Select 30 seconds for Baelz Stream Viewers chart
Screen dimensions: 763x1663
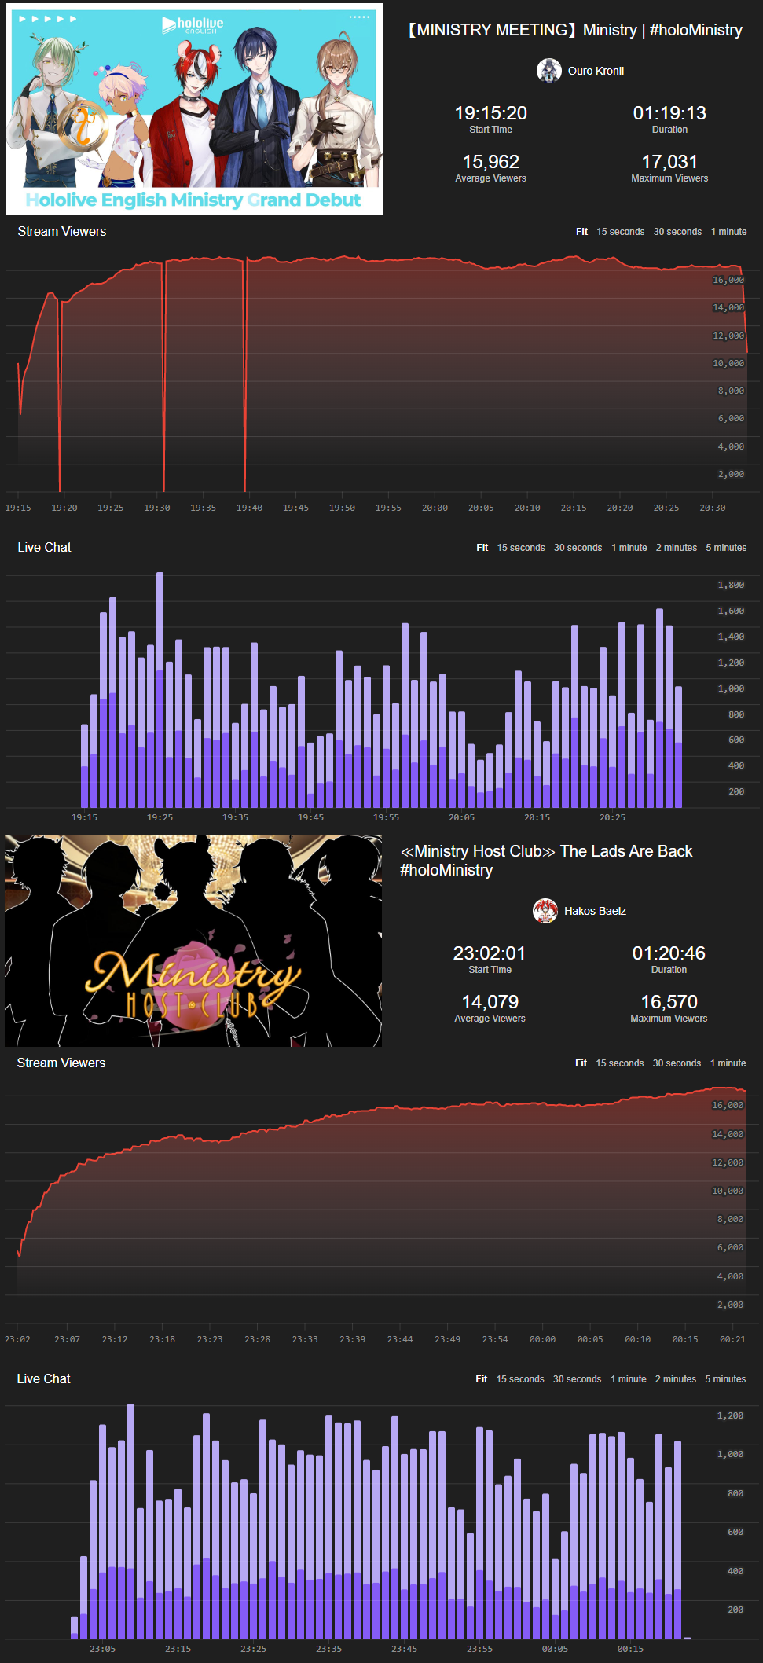click(677, 1063)
